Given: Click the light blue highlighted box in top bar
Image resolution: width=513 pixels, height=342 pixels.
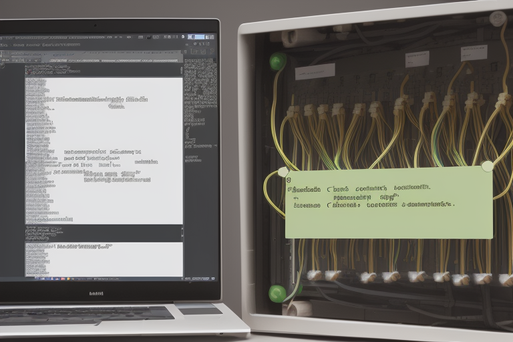Looking at the screenshot, I should click(196, 37).
